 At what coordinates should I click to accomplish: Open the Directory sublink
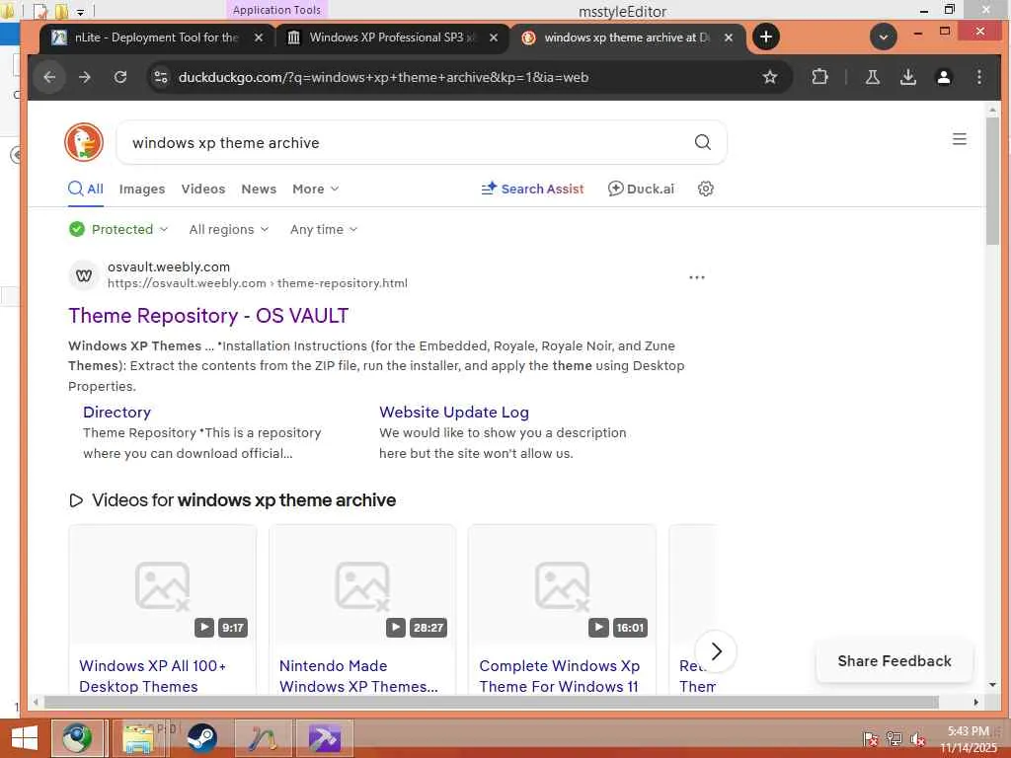point(117,413)
